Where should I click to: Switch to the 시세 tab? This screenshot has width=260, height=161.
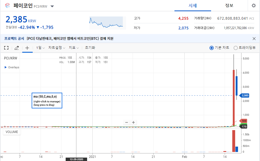click(x=193, y=6)
